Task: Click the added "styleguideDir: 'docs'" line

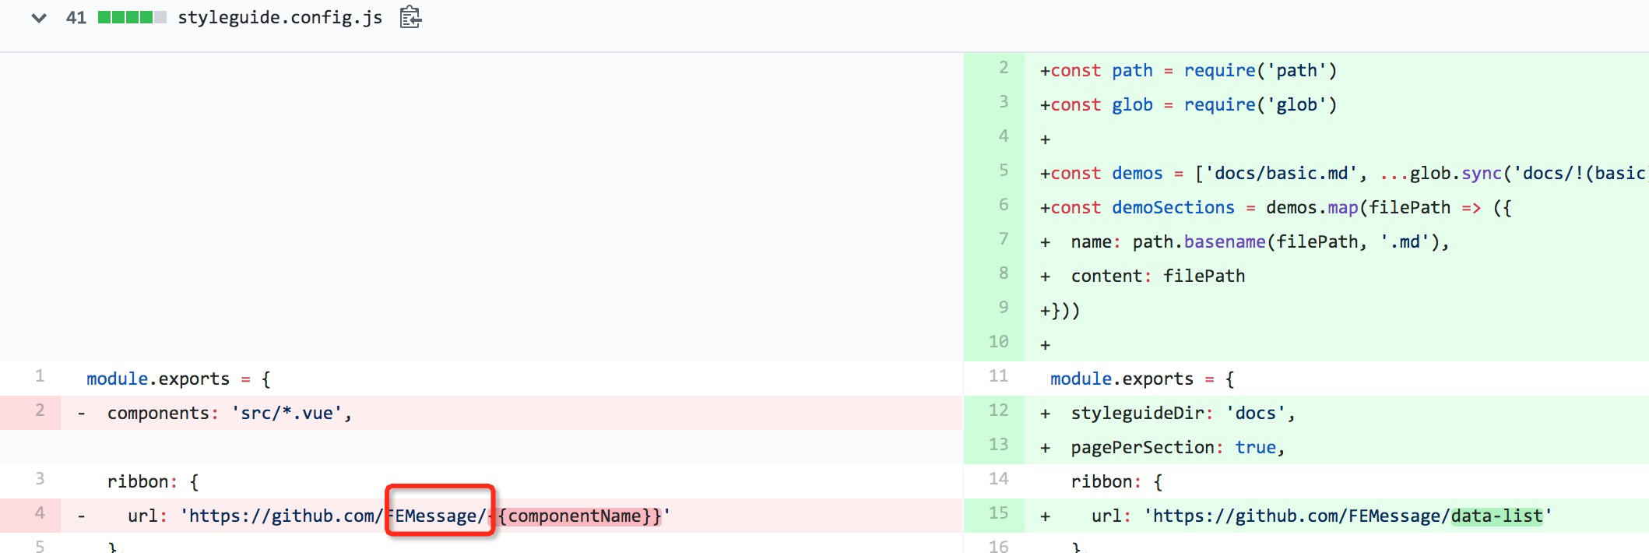Action: 1168,414
